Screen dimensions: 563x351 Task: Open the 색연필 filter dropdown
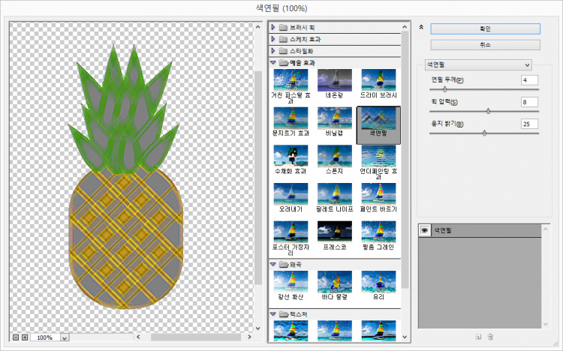point(477,64)
